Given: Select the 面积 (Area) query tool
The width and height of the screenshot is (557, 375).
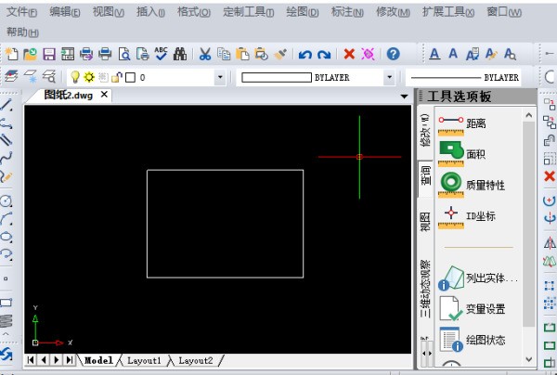Looking at the screenshot, I should coord(473,153).
